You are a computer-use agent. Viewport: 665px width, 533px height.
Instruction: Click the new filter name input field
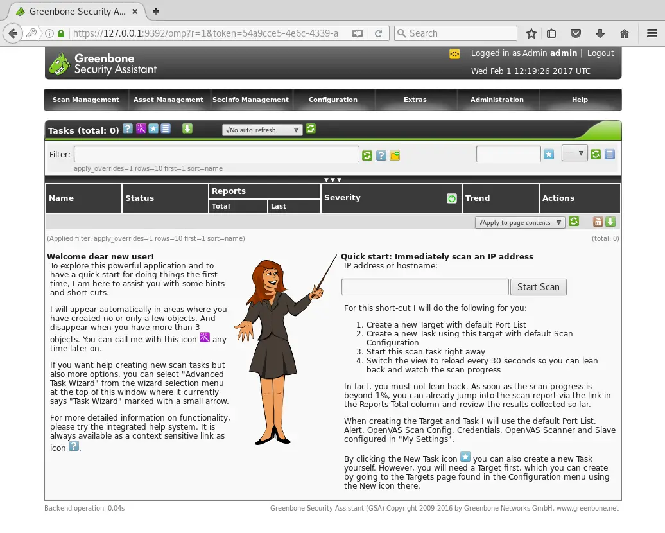click(508, 154)
